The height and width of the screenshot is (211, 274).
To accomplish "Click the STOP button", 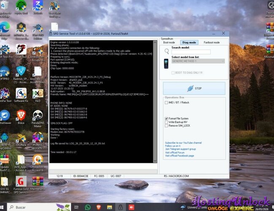I will (194, 88).
